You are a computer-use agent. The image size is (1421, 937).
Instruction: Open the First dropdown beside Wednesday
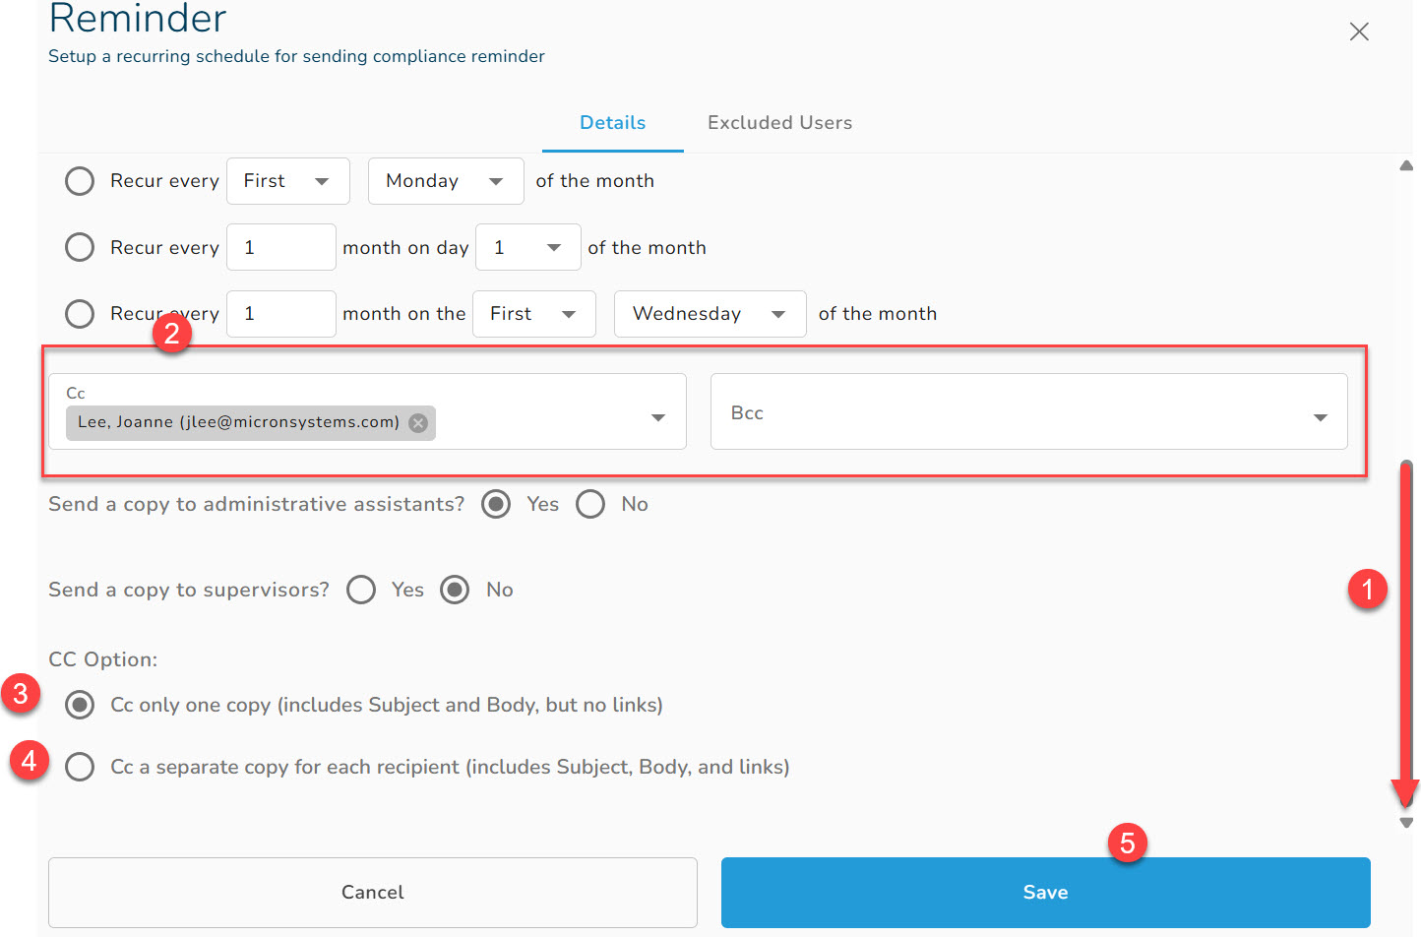(534, 314)
